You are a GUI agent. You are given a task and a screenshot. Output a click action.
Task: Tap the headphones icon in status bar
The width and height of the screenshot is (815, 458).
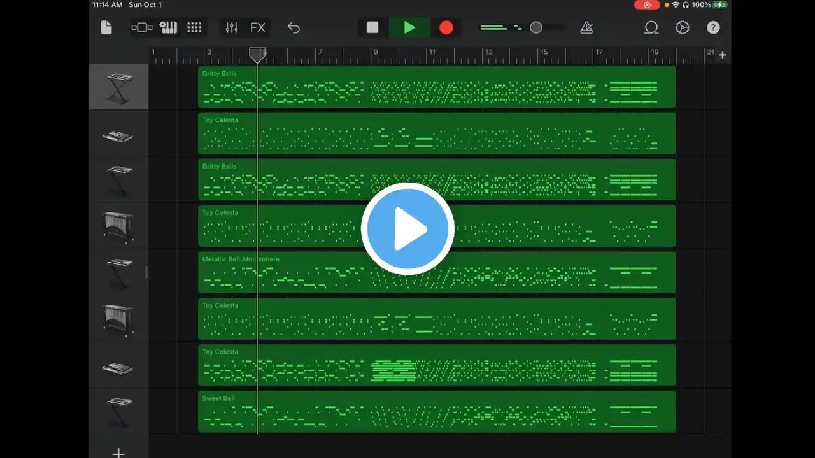point(685,5)
